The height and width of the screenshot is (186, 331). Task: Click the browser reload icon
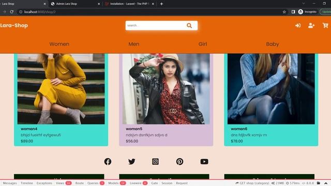tap(12, 12)
